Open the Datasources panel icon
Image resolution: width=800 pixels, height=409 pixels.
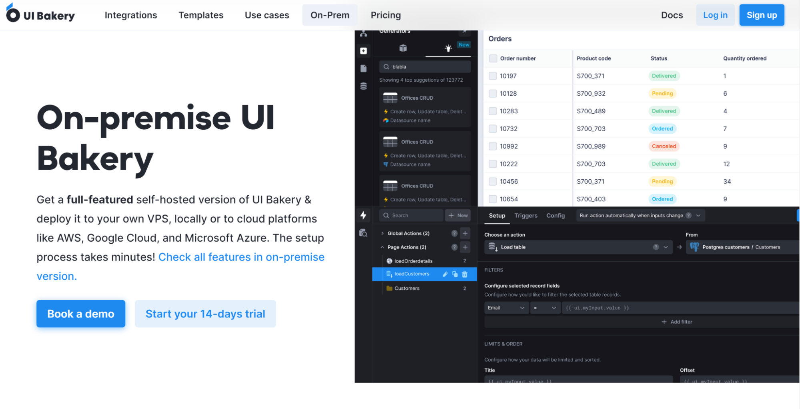363,85
